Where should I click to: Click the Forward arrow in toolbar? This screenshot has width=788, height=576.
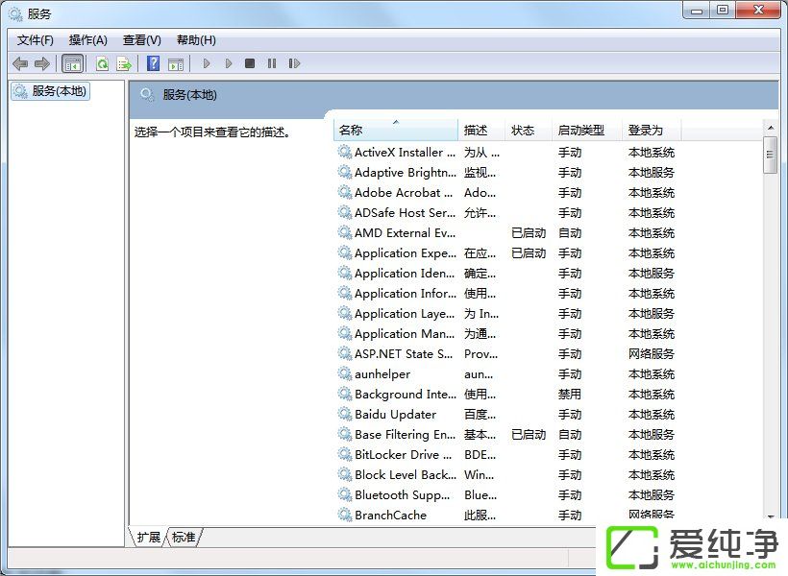(41, 63)
